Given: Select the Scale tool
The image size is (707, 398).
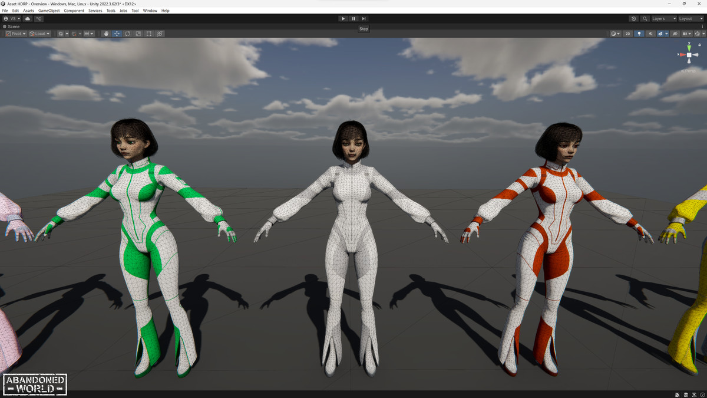Looking at the screenshot, I should pos(138,34).
